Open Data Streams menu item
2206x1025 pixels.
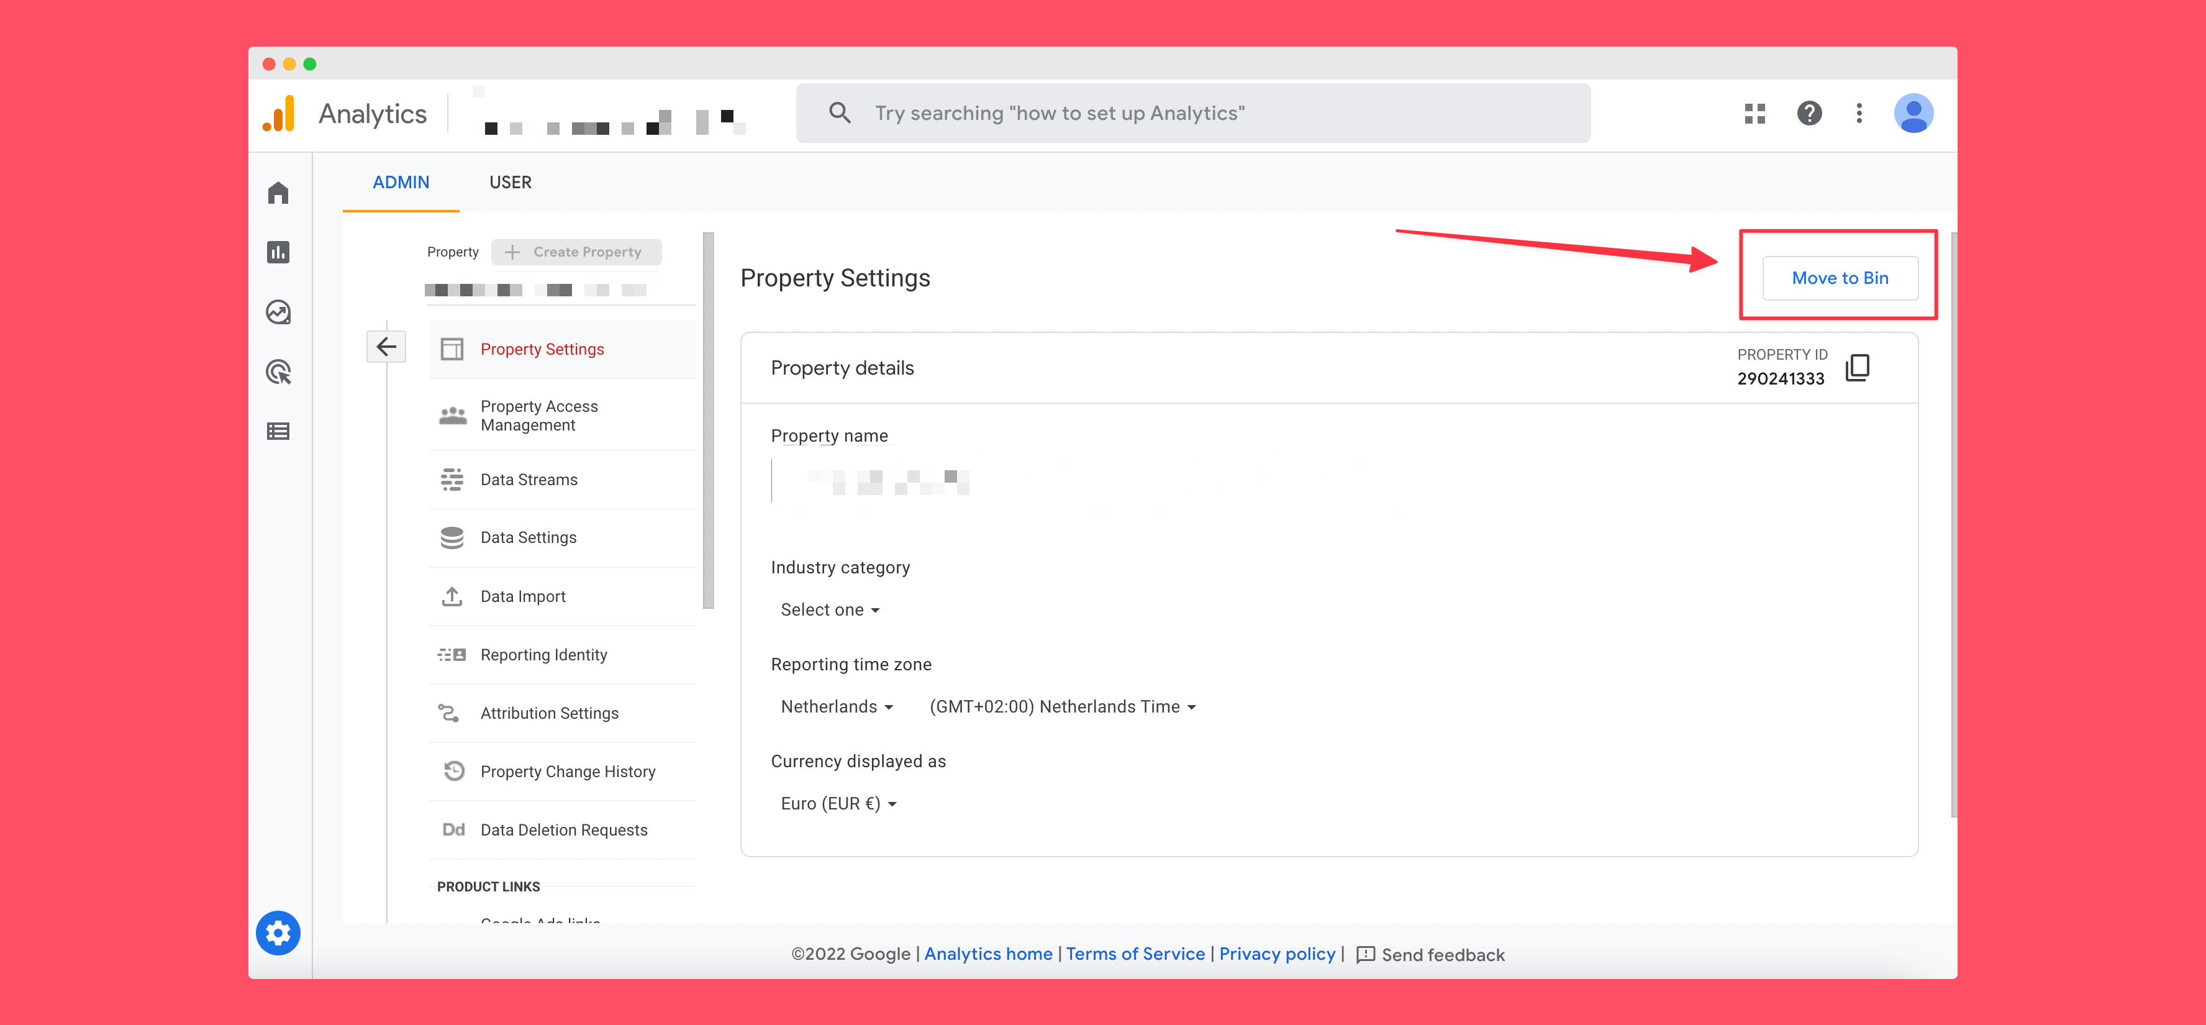point(562,480)
